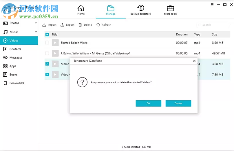This screenshot has height=151, width=234.
Task: Sort by the Size column header
Action: (x=214, y=35)
